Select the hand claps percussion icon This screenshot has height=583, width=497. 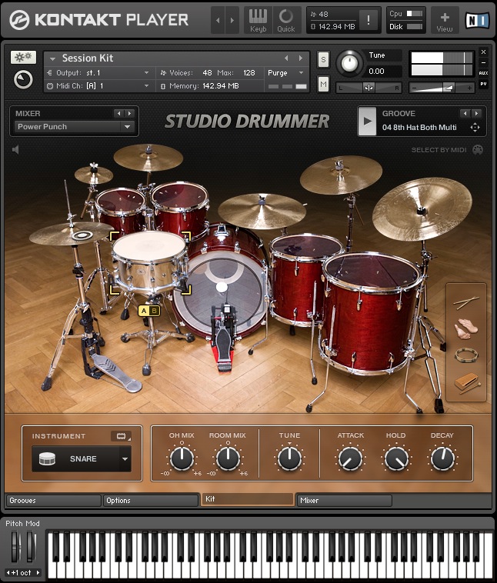point(465,328)
